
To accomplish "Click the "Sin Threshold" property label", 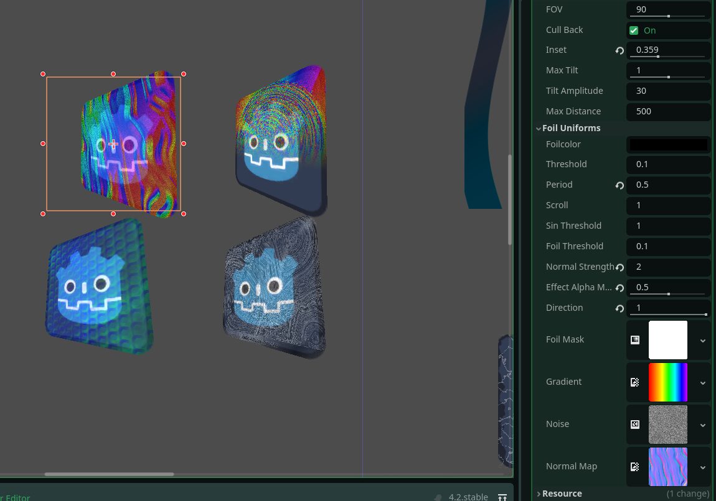I will [x=573, y=226].
